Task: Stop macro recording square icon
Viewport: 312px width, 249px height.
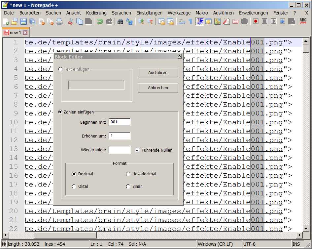Action: point(265,21)
